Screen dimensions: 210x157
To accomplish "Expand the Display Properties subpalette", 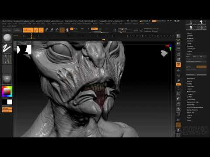I will click(x=192, y=110).
